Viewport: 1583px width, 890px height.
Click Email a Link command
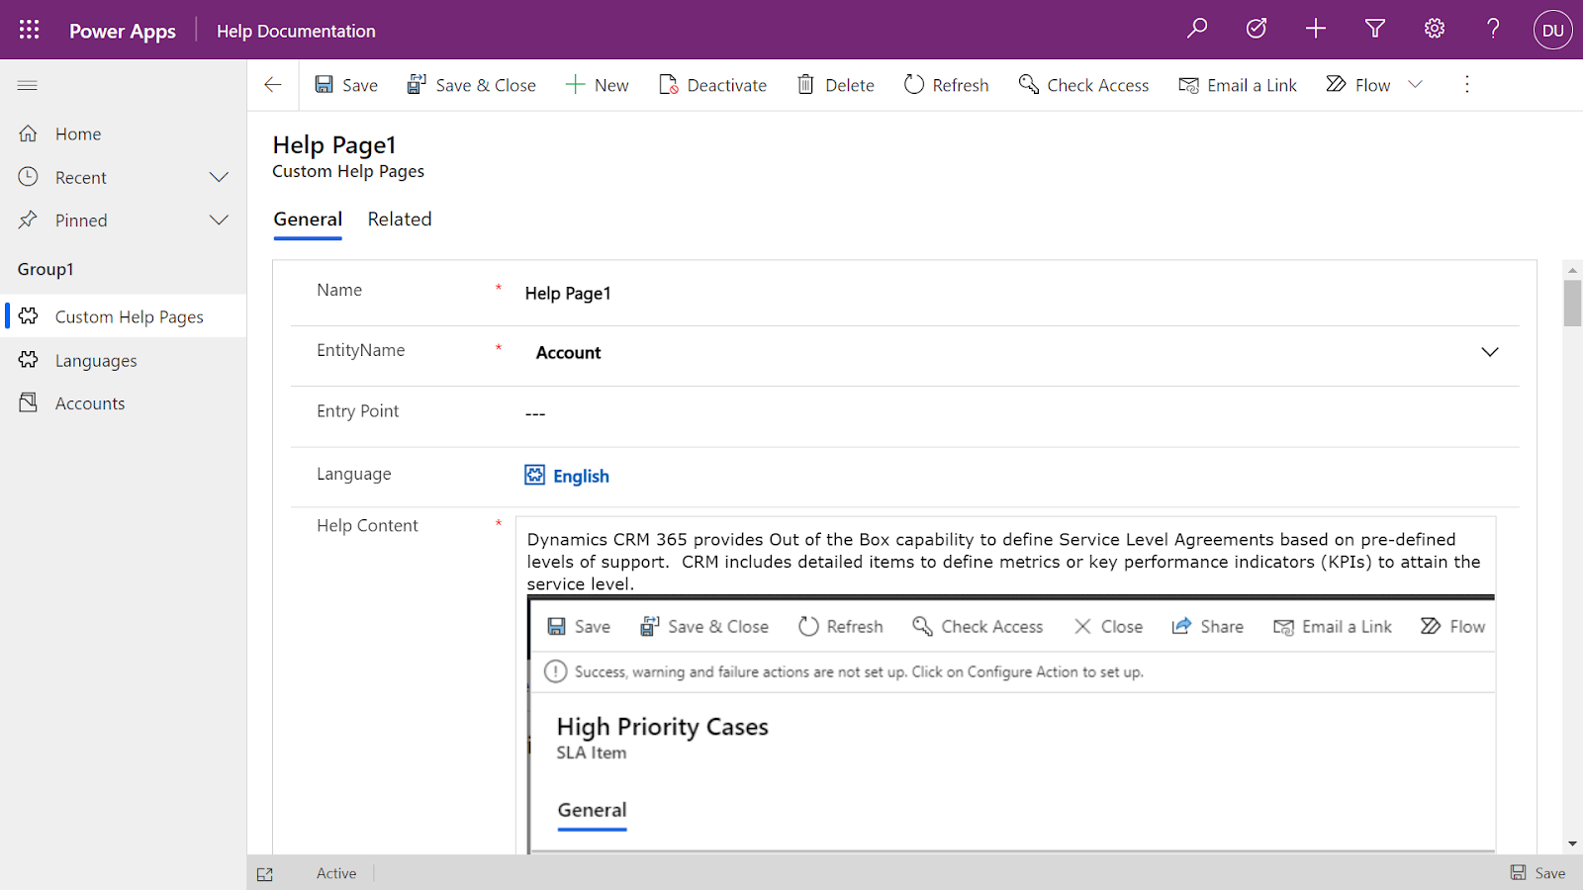(1238, 85)
